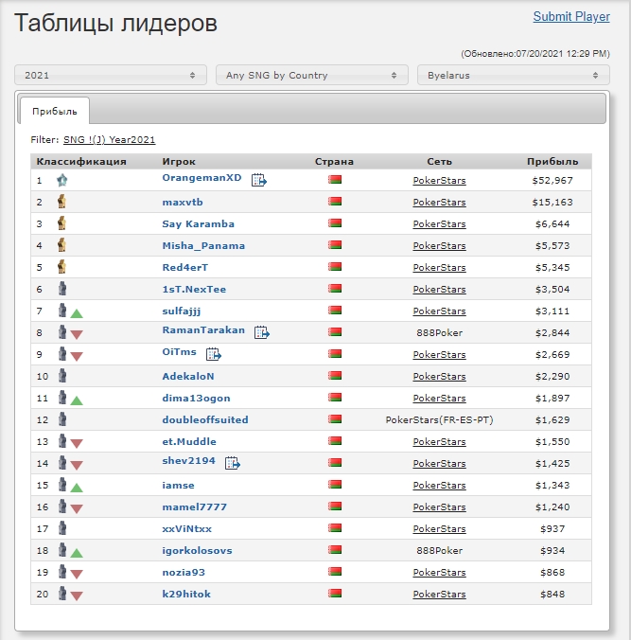The width and height of the screenshot is (631, 640).
Task: Click the Сеть column header
Action: pyautogui.click(x=439, y=162)
